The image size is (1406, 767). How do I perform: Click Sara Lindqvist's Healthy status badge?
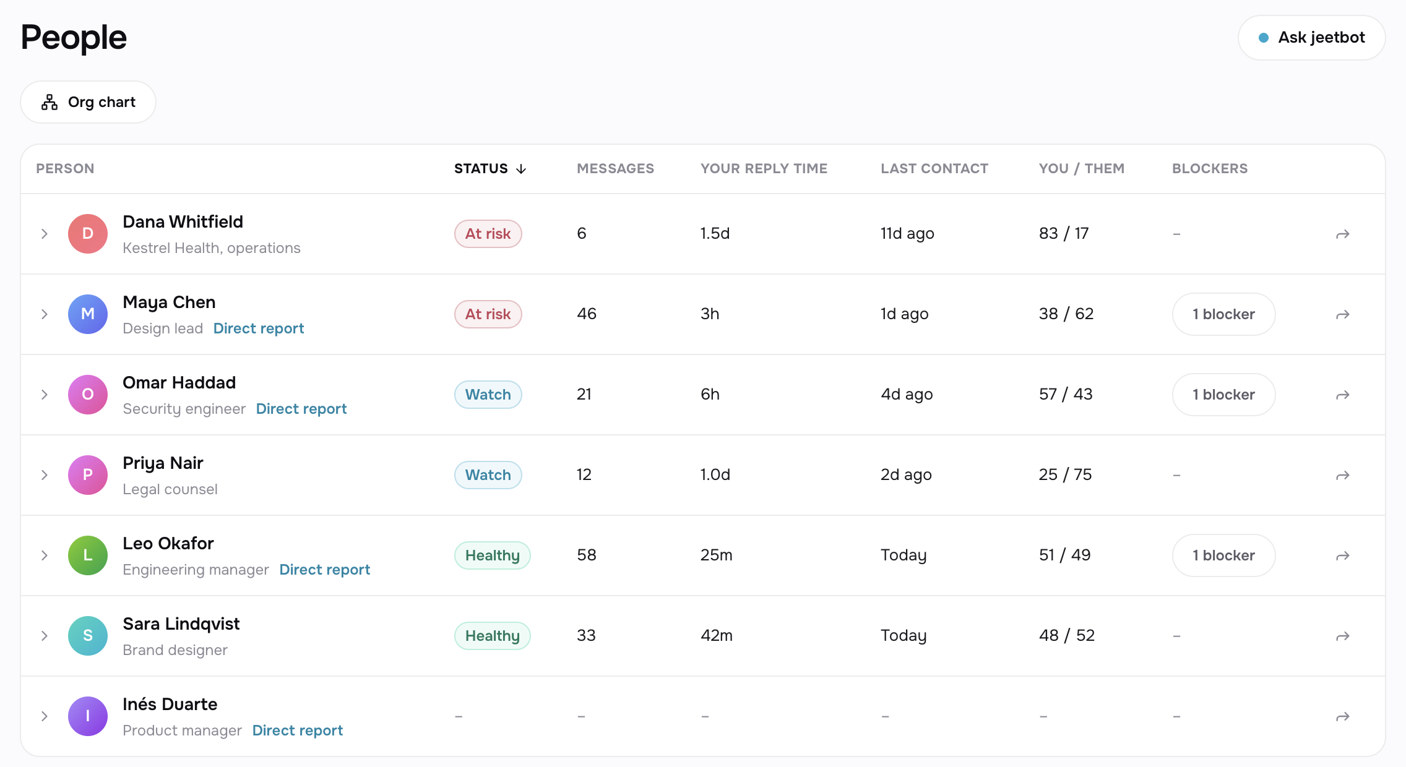click(x=493, y=636)
